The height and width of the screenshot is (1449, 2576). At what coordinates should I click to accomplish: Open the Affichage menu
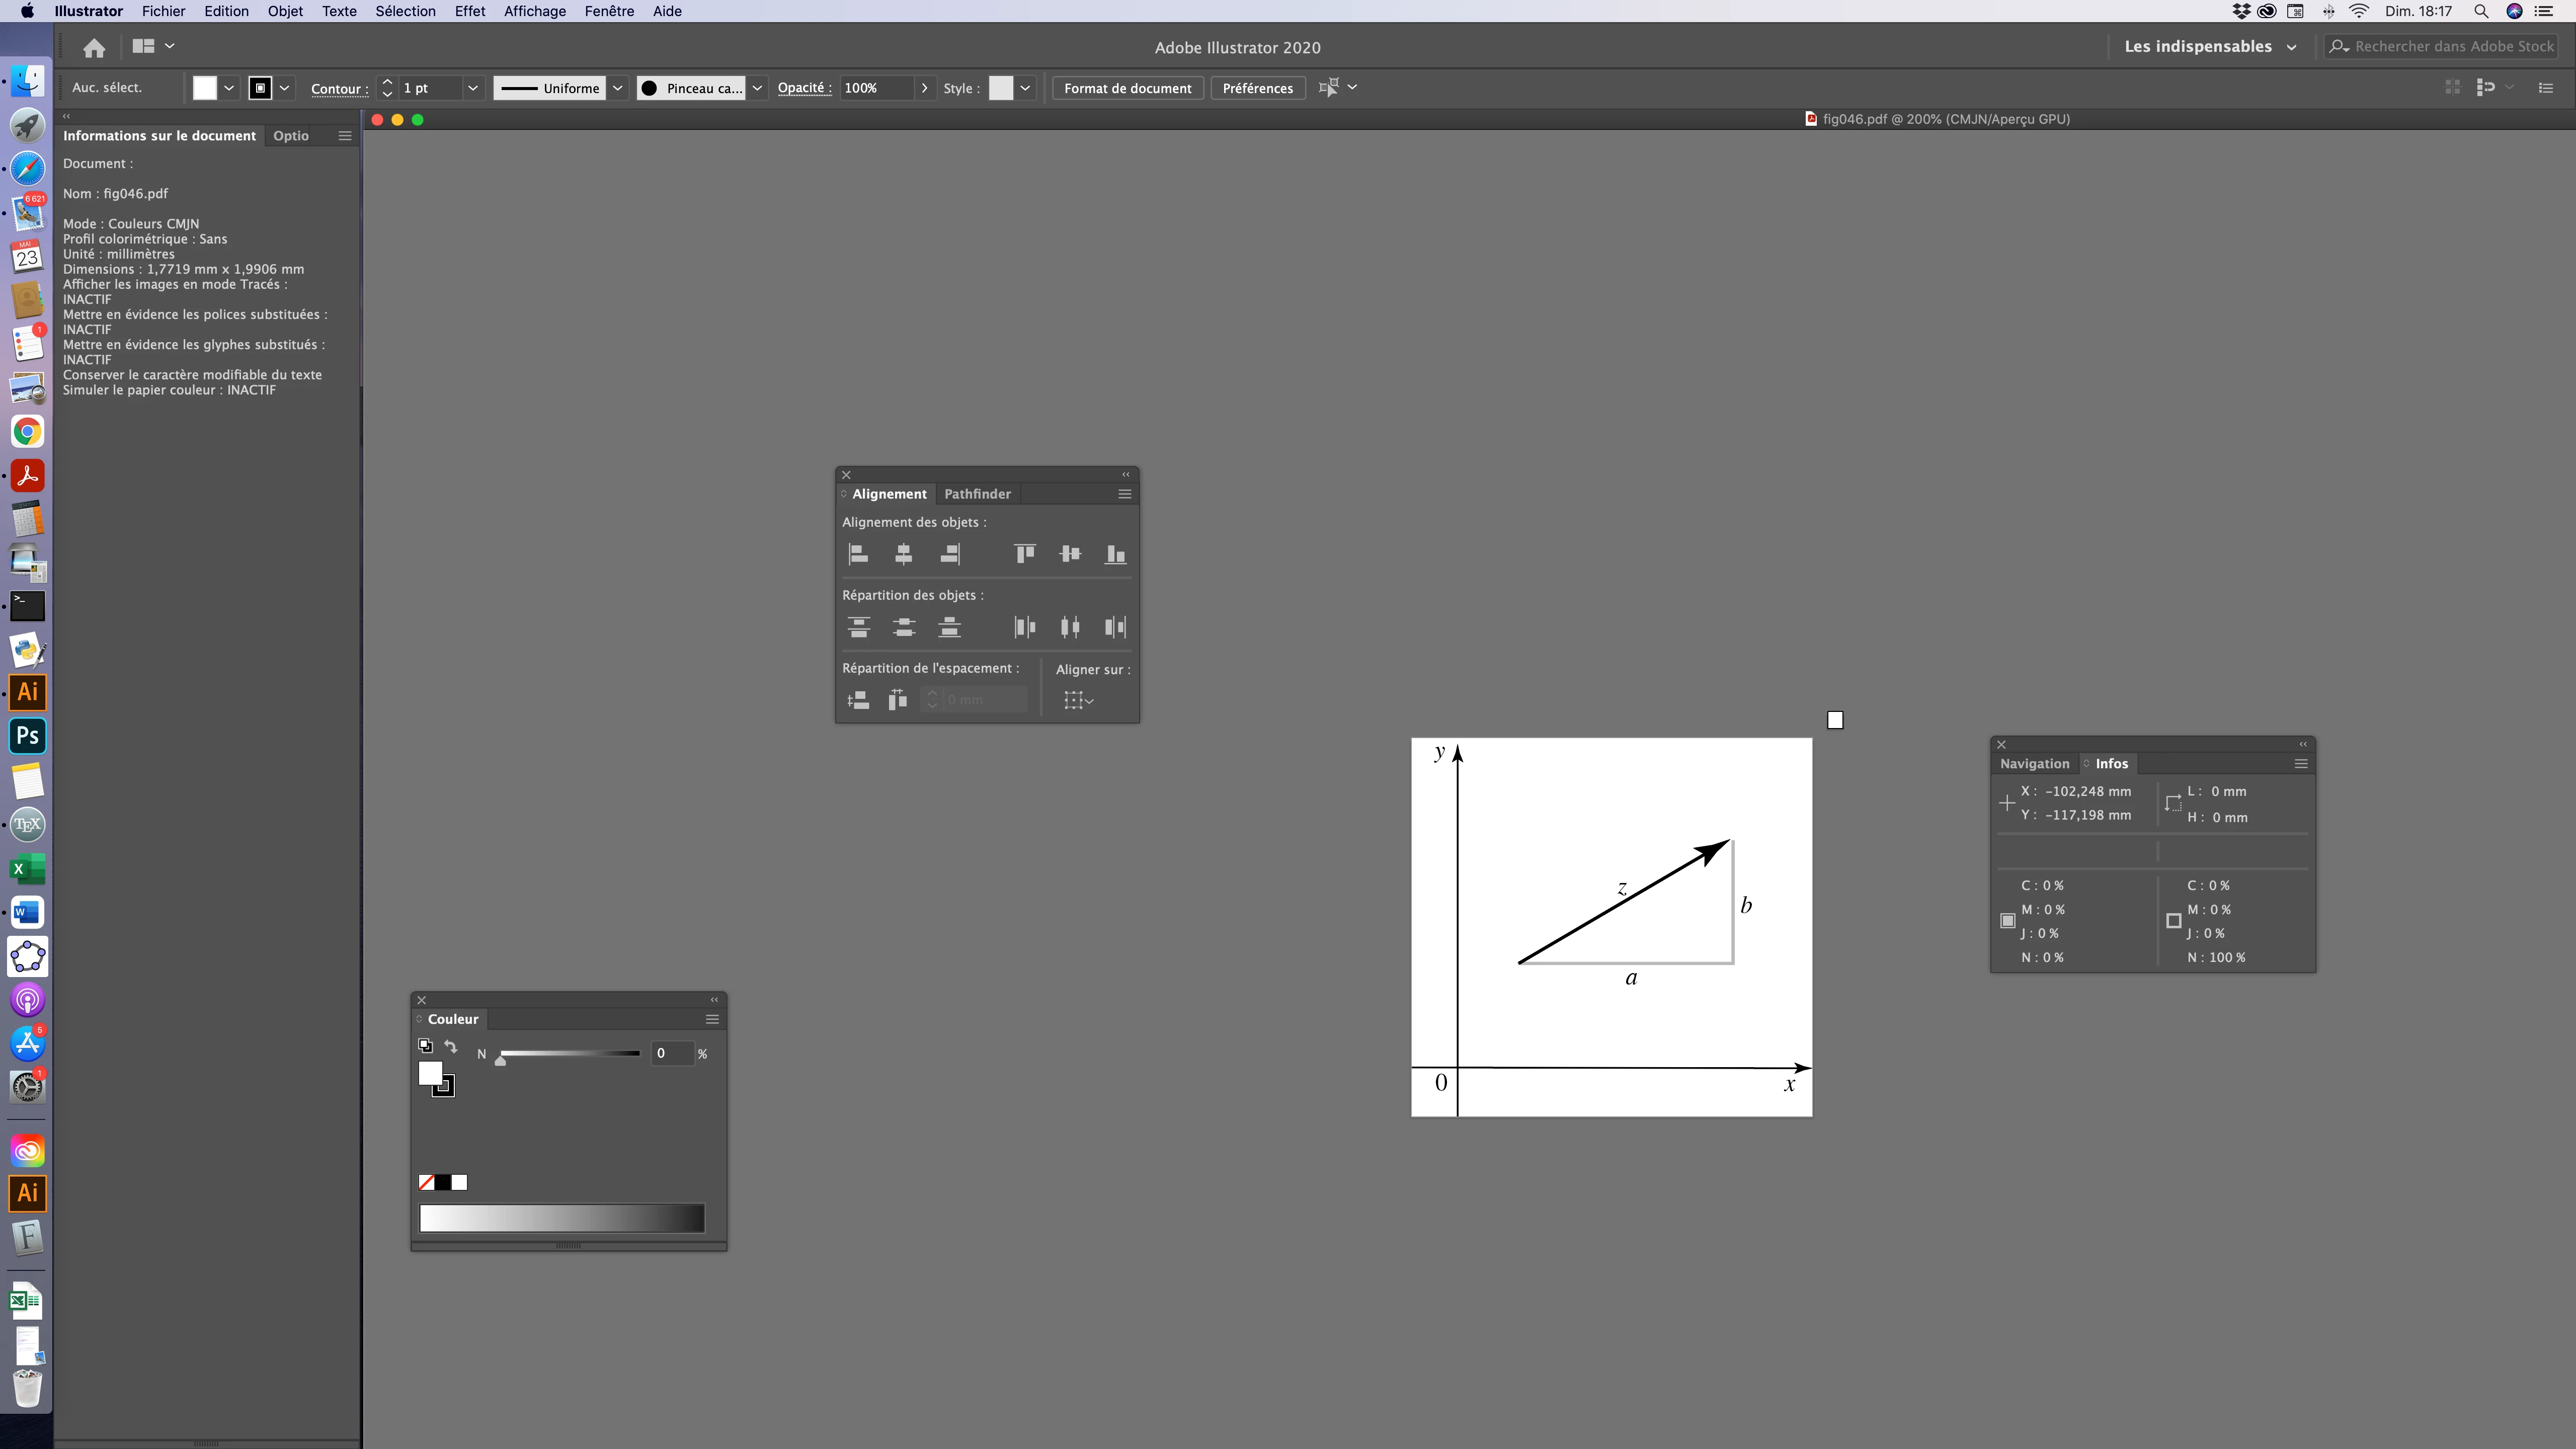(534, 11)
